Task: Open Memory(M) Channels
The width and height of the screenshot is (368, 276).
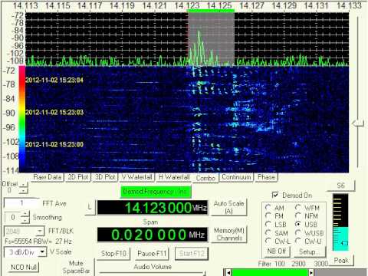Action: coord(229,234)
